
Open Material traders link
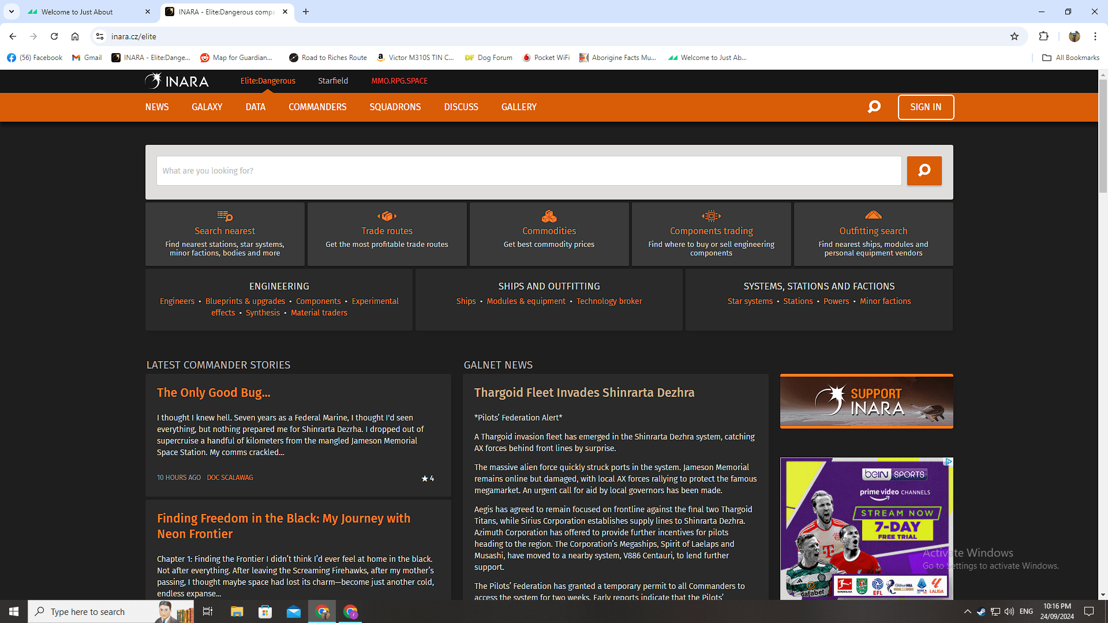(319, 313)
